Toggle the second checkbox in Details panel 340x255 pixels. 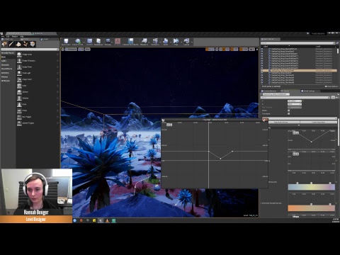tap(288, 113)
